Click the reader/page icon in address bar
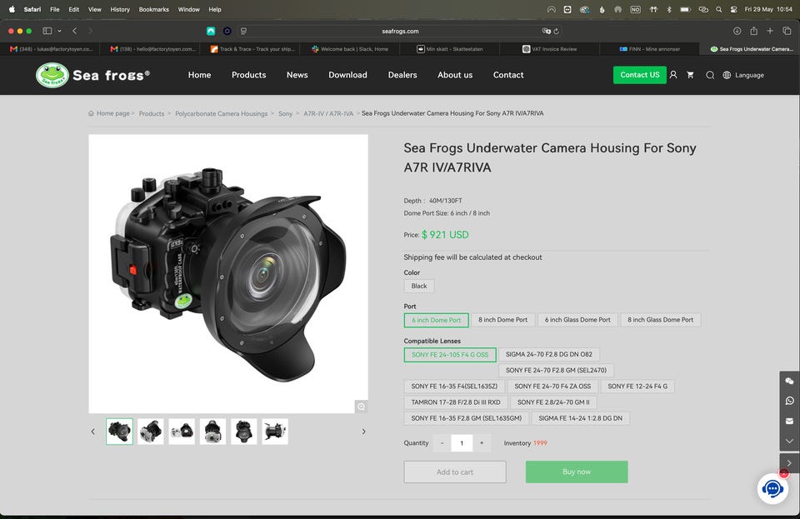Viewport: 800px width, 519px height. pyautogui.click(x=244, y=31)
